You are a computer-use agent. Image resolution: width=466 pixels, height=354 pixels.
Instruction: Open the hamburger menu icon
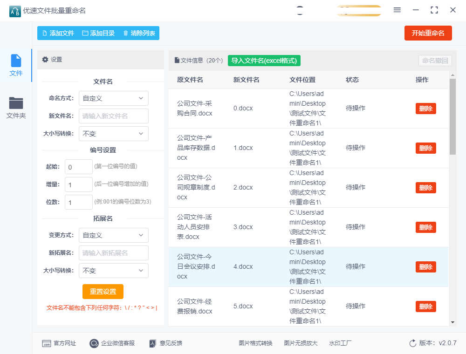click(397, 10)
